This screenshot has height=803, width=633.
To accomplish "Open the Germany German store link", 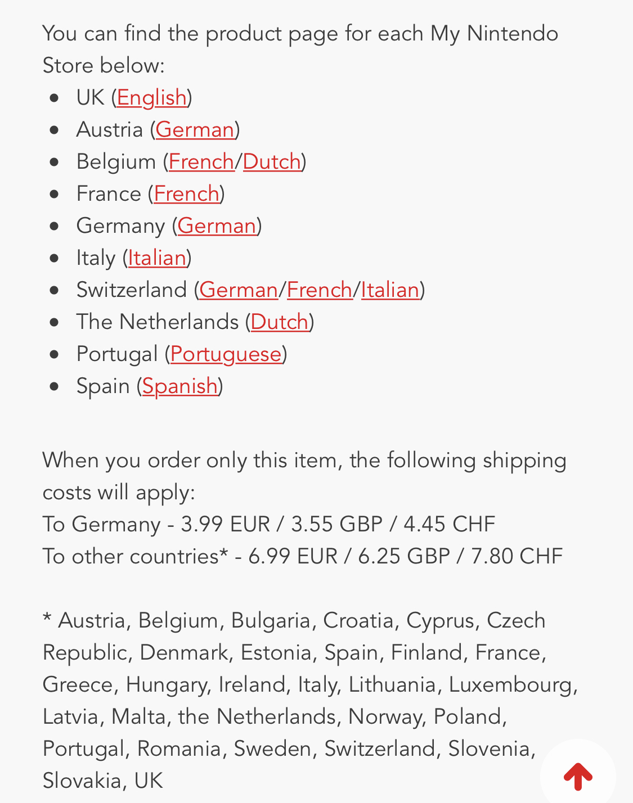I will [217, 225].
